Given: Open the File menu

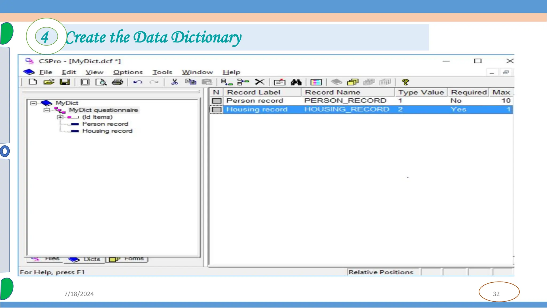Looking at the screenshot, I should (x=46, y=72).
